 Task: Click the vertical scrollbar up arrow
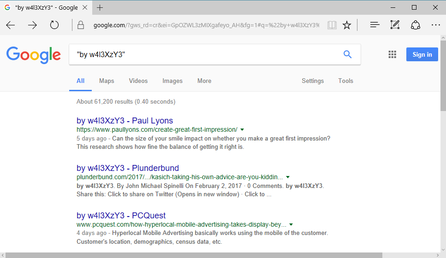[443, 37]
